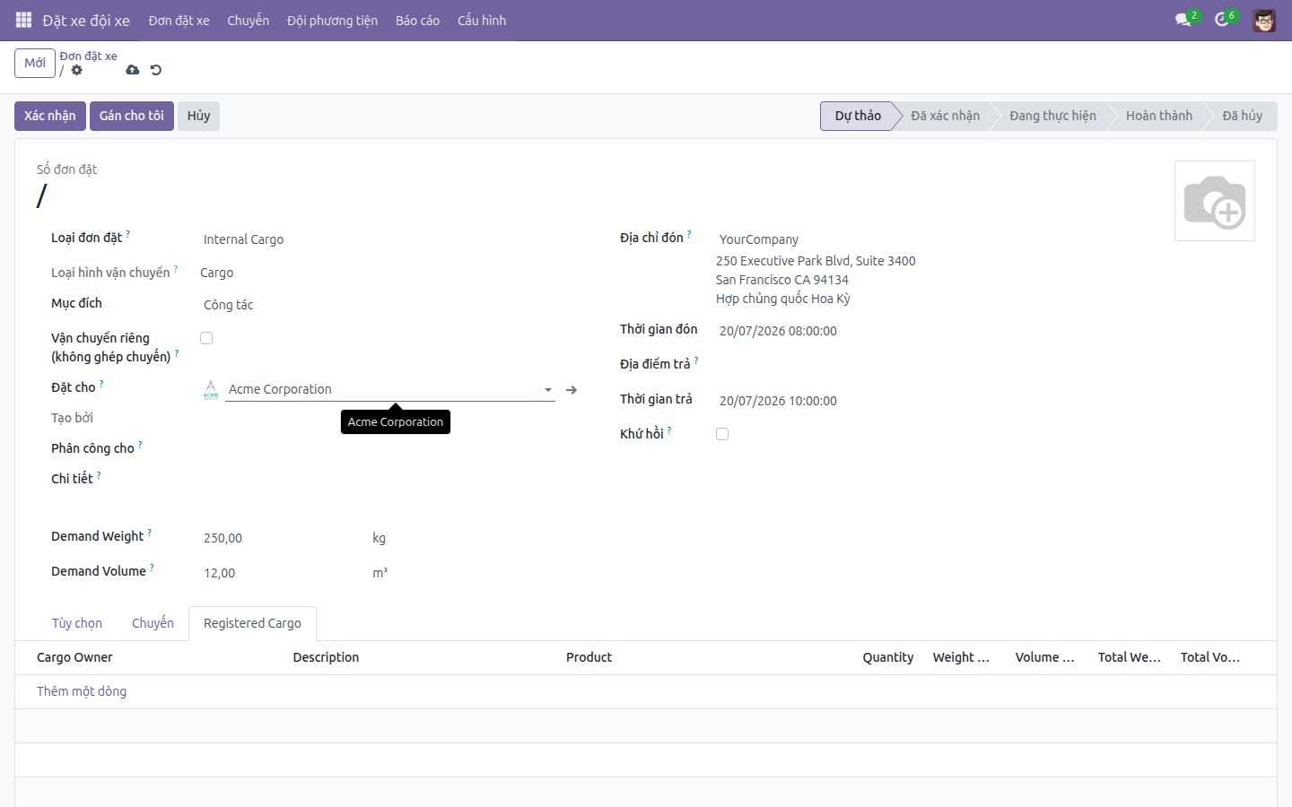Save record with cloud upload icon
This screenshot has width=1292, height=807.
133,70
